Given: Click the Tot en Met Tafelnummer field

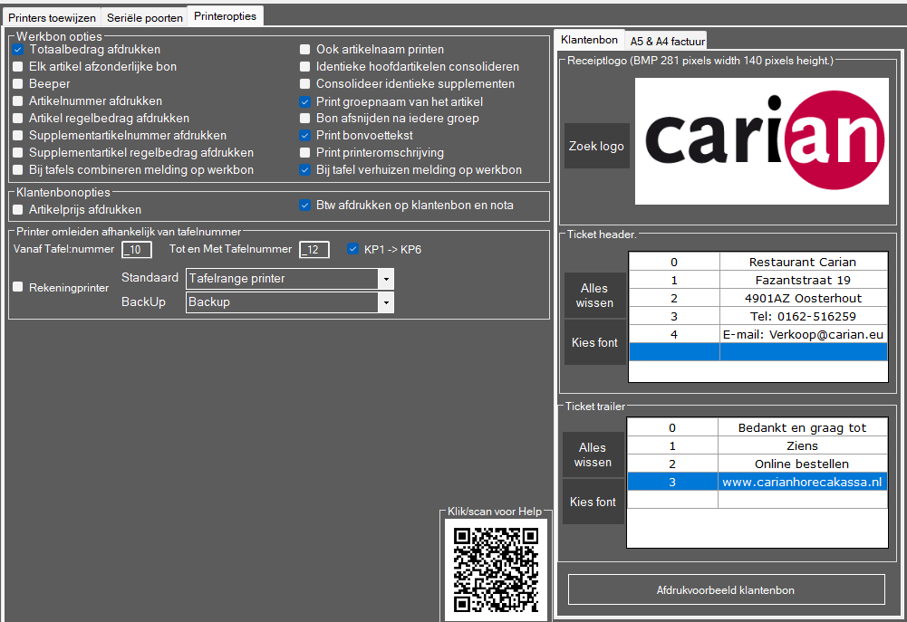Looking at the screenshot, I should click(314, 250).
